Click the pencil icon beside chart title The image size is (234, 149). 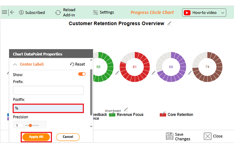(x=170, y=23)
